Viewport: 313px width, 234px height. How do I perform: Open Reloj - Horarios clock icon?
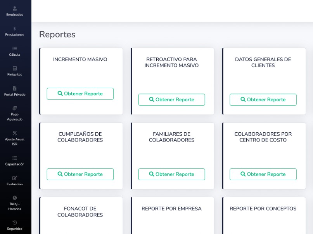[x=15, y=198]
